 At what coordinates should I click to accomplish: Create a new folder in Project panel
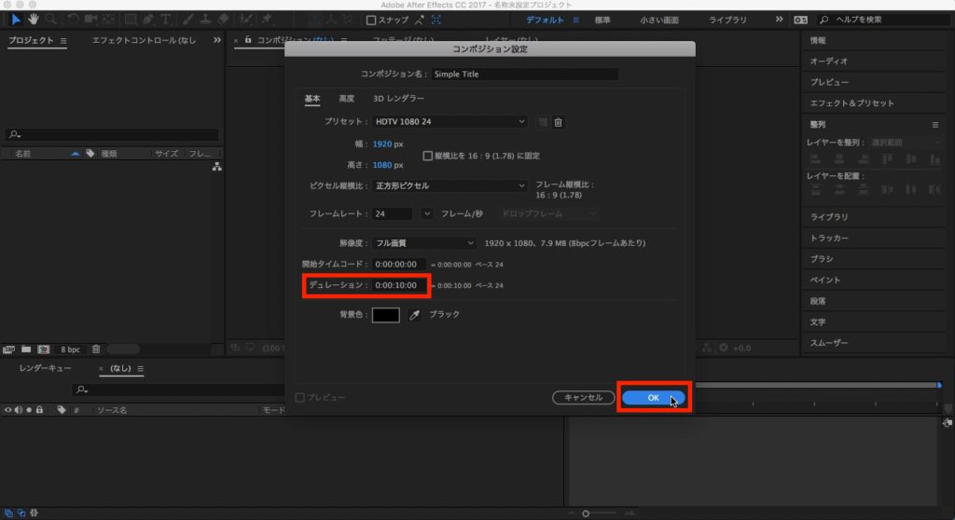coord(26,349)
